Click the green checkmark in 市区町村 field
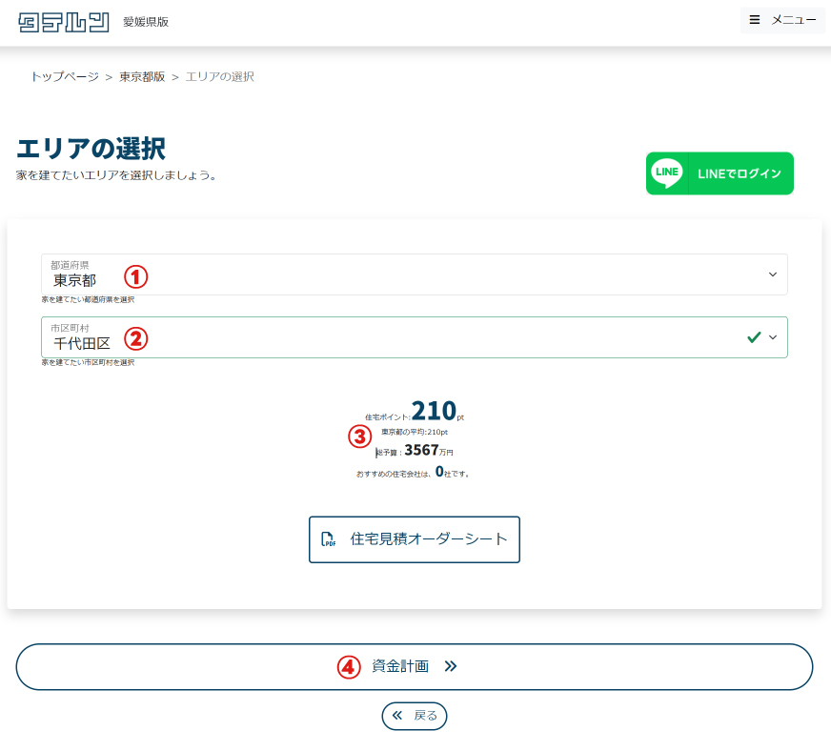Viewport: 831px width, 751px height. (754, 337)
